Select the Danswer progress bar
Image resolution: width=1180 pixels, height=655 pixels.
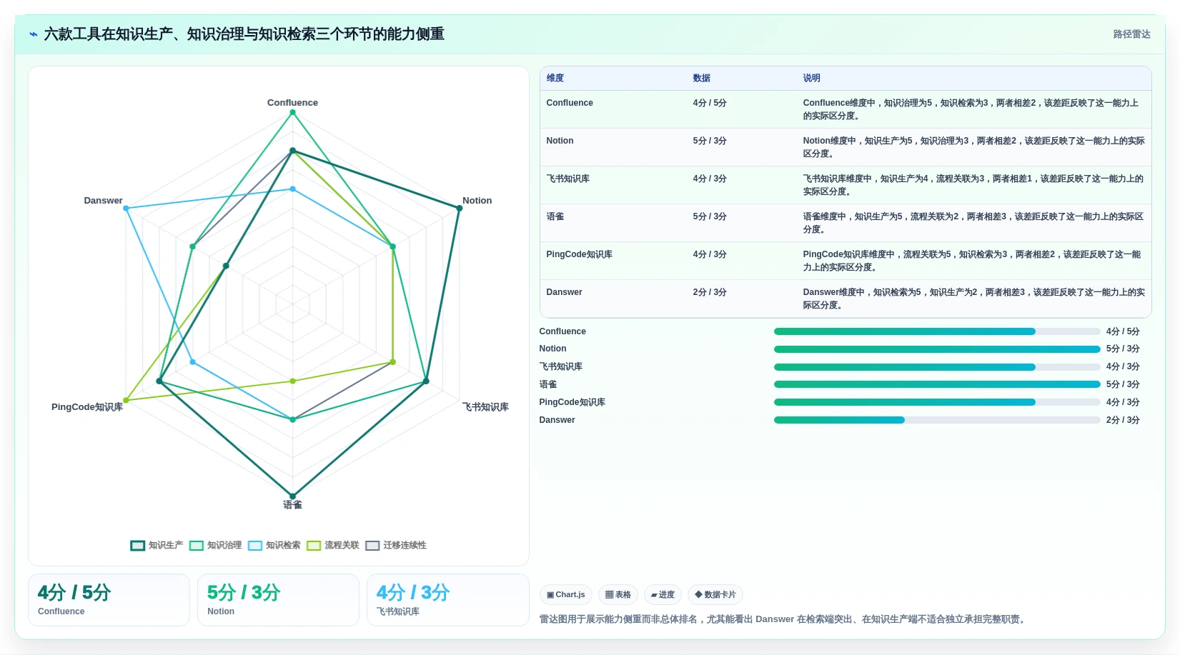click(936, 420)
